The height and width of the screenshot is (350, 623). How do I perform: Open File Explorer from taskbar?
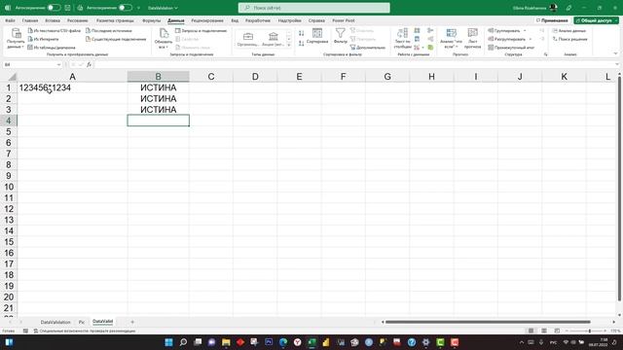tap(226, 342)
